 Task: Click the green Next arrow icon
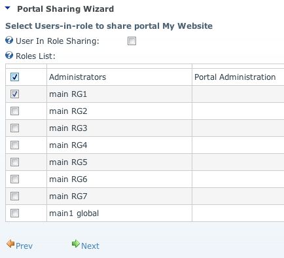(76, 244)
